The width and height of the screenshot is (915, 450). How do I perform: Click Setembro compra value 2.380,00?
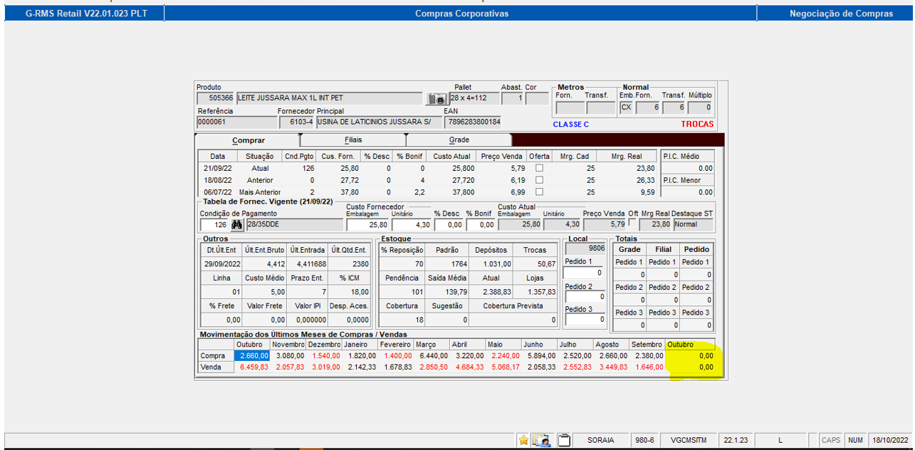point(647,355)
